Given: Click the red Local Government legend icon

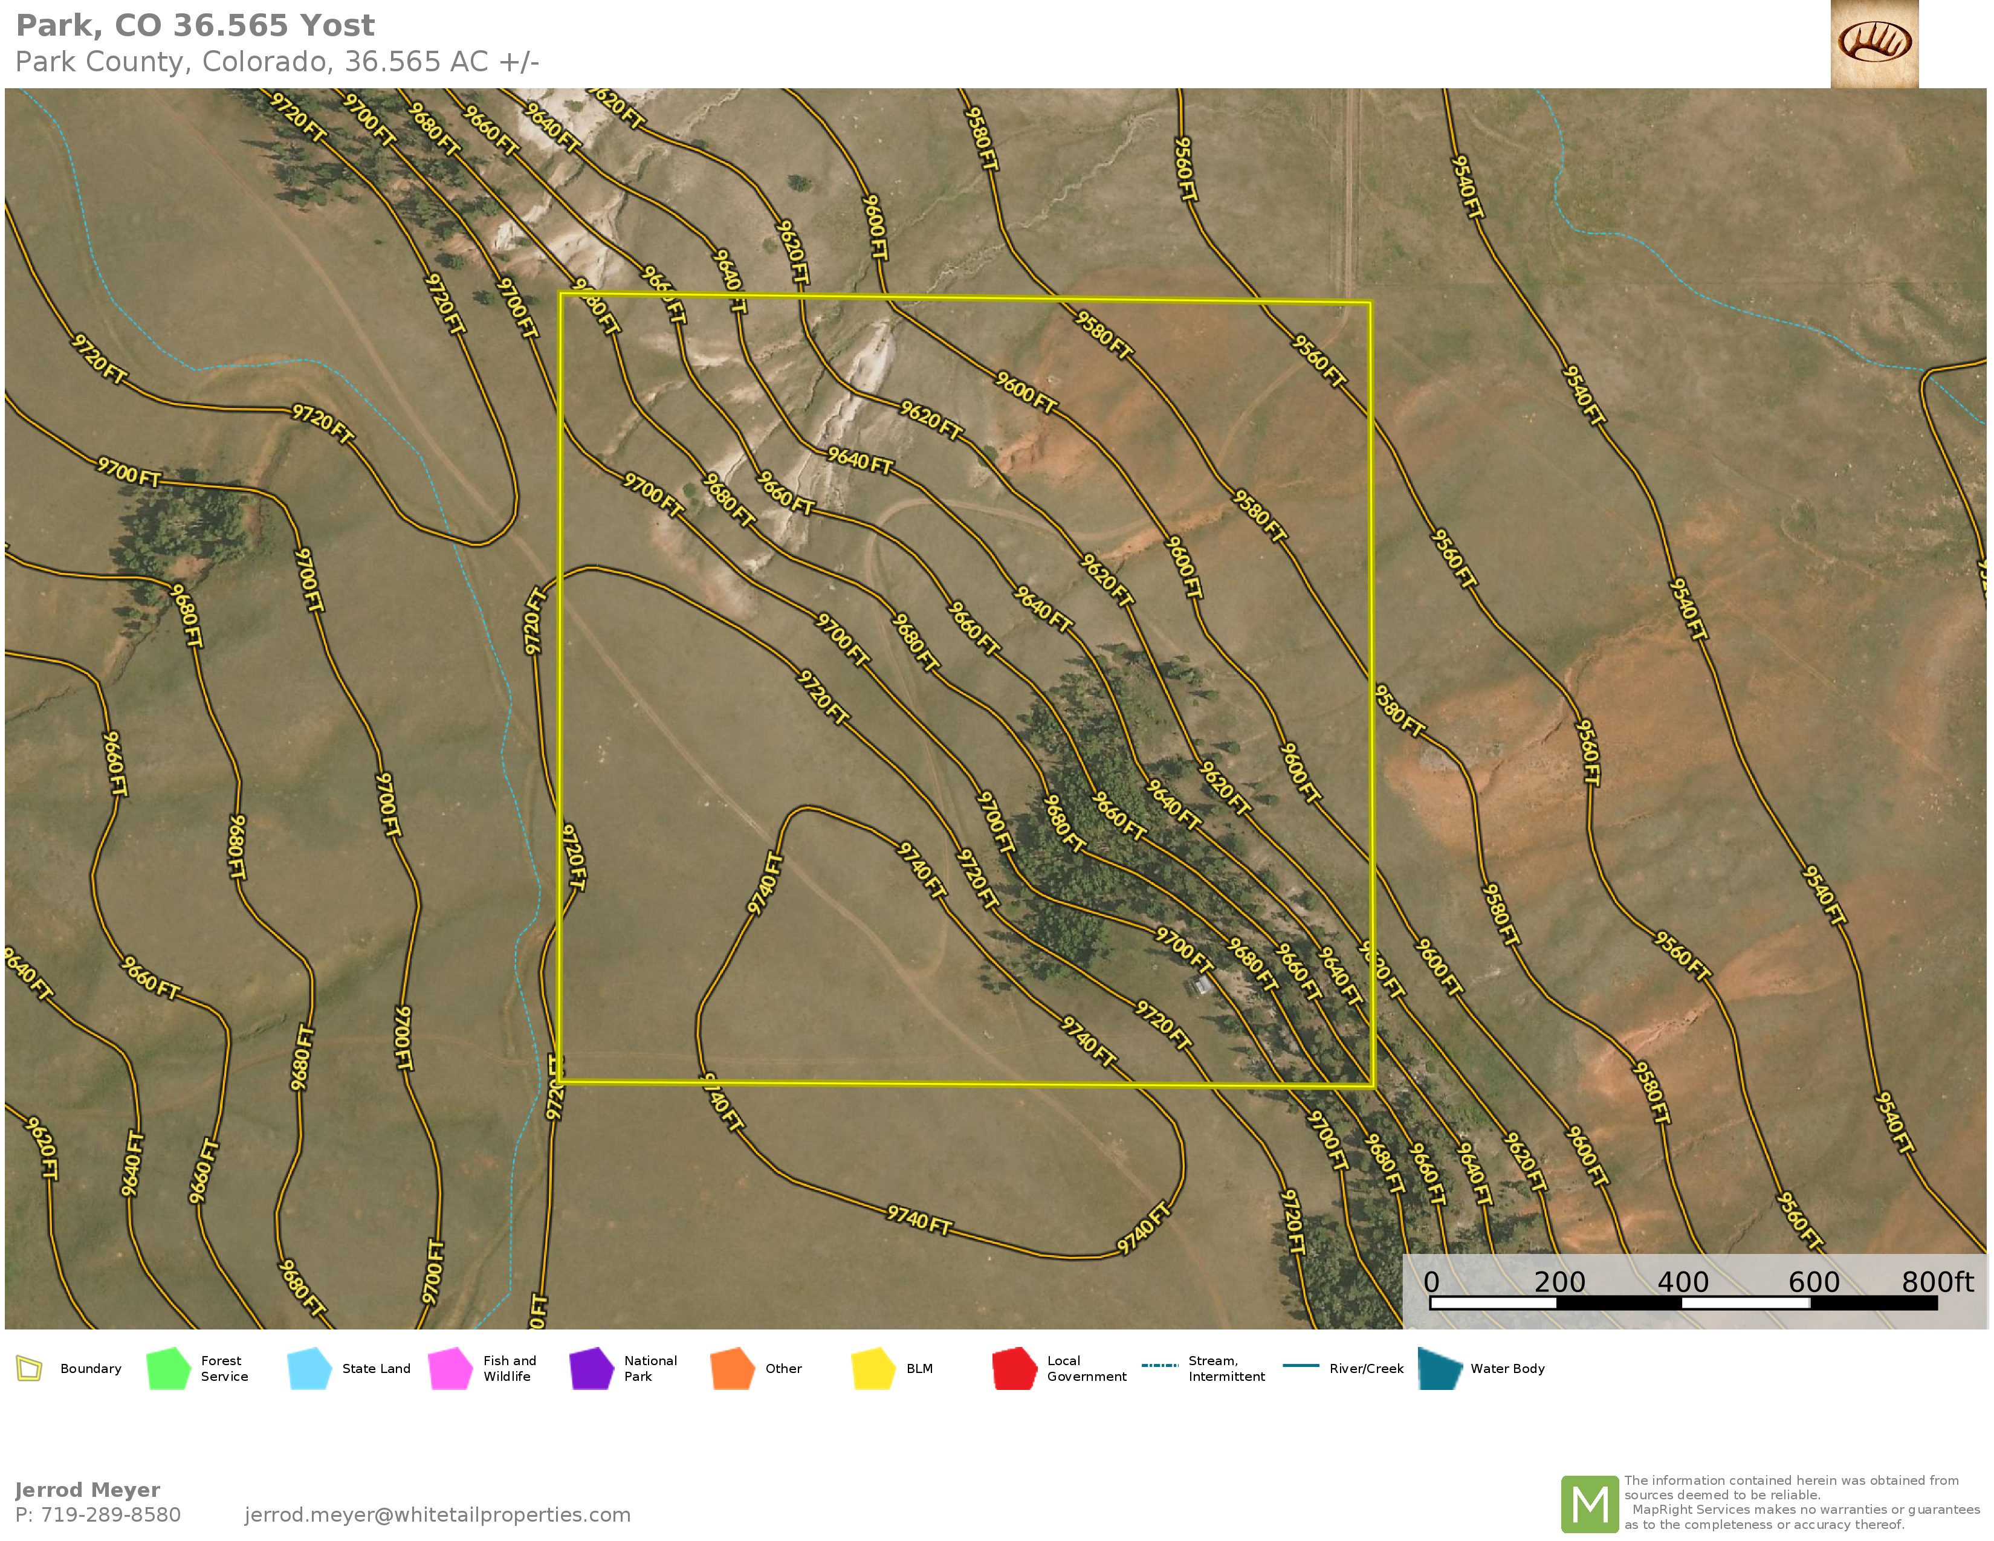Looking at the screenshot, I should pos(1014,1368).
